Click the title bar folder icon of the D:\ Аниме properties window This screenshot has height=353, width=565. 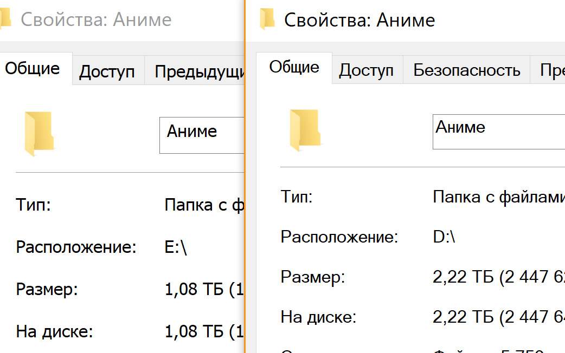[x=267, y=19]
